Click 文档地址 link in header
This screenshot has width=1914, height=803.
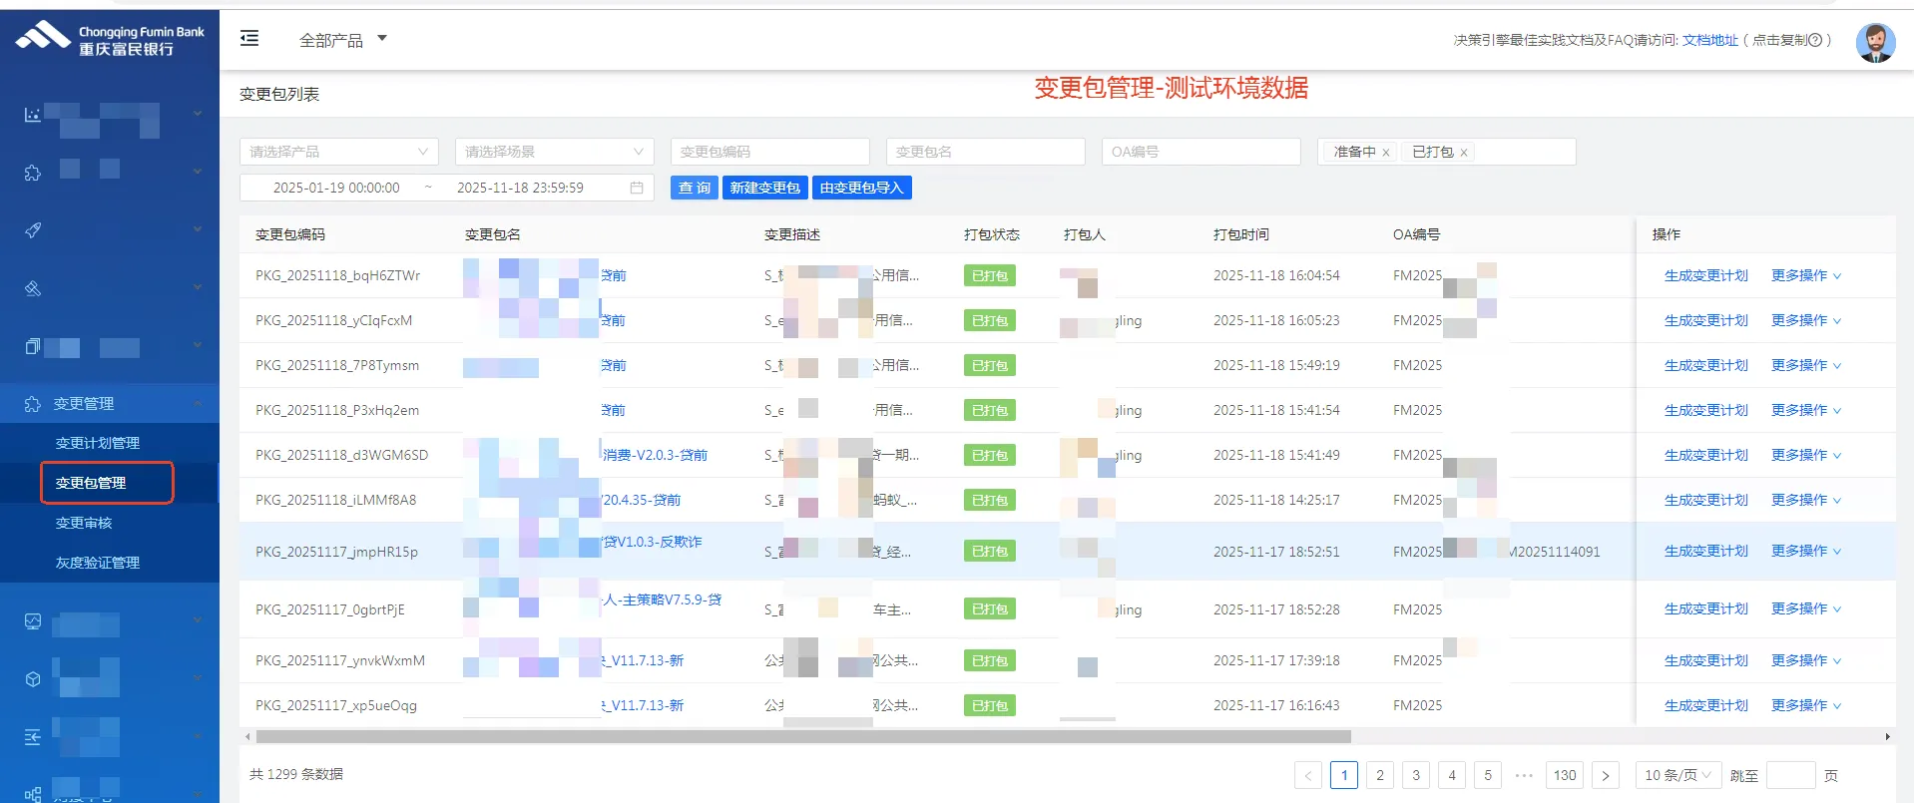pos(1709,40)
